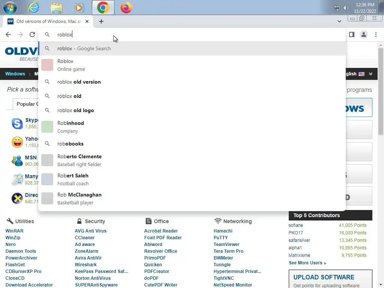384x288 pixels.
Task: Open the Wireshark link
Action: coord(86,264)
